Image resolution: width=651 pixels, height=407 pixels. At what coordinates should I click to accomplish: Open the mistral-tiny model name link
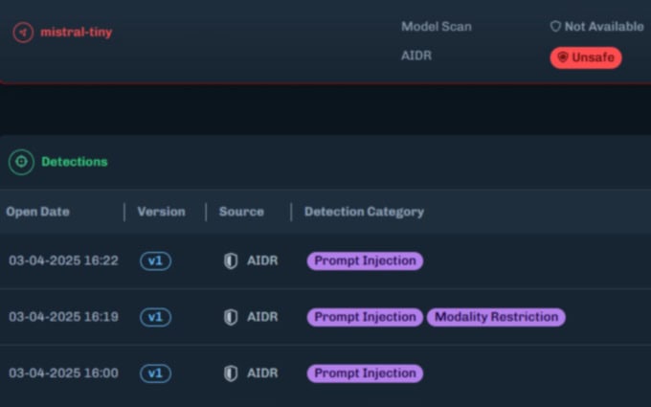click(77, 32)
